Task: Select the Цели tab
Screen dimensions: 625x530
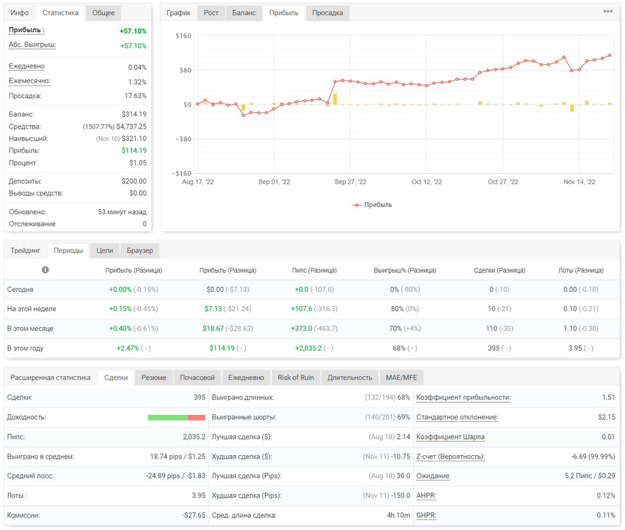Action: tap(105, 250)
